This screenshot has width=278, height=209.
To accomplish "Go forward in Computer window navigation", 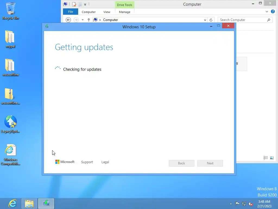I will pos(76,20).
